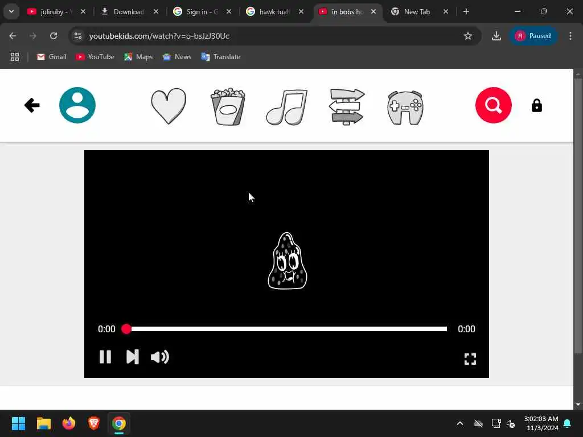Image resolution: width=583 pixels, height=437 pixels.
Task: Skip to the next video
Action: click(x=132, y=357)
